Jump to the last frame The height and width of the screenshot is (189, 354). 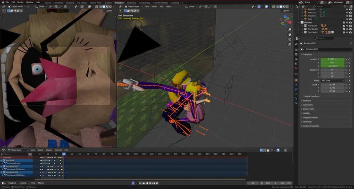click(157, 183)
